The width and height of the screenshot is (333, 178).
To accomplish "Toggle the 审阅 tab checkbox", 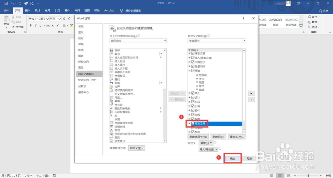I will [193, 115].
